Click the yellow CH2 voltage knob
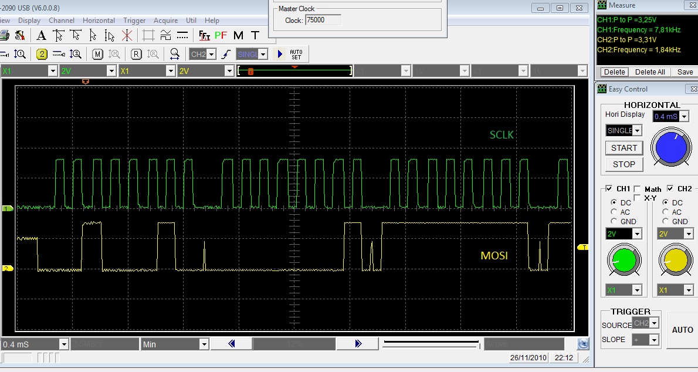The height and width of the screenshot is (372, 698). click(x=676, y=261)
